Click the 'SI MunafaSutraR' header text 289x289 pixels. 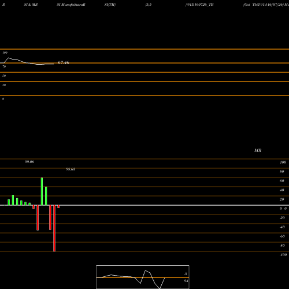[x=71, y=5]
